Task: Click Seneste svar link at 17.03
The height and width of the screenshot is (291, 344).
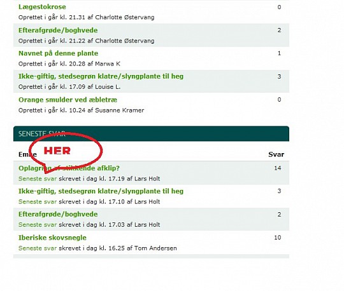Action: (38, 225)
